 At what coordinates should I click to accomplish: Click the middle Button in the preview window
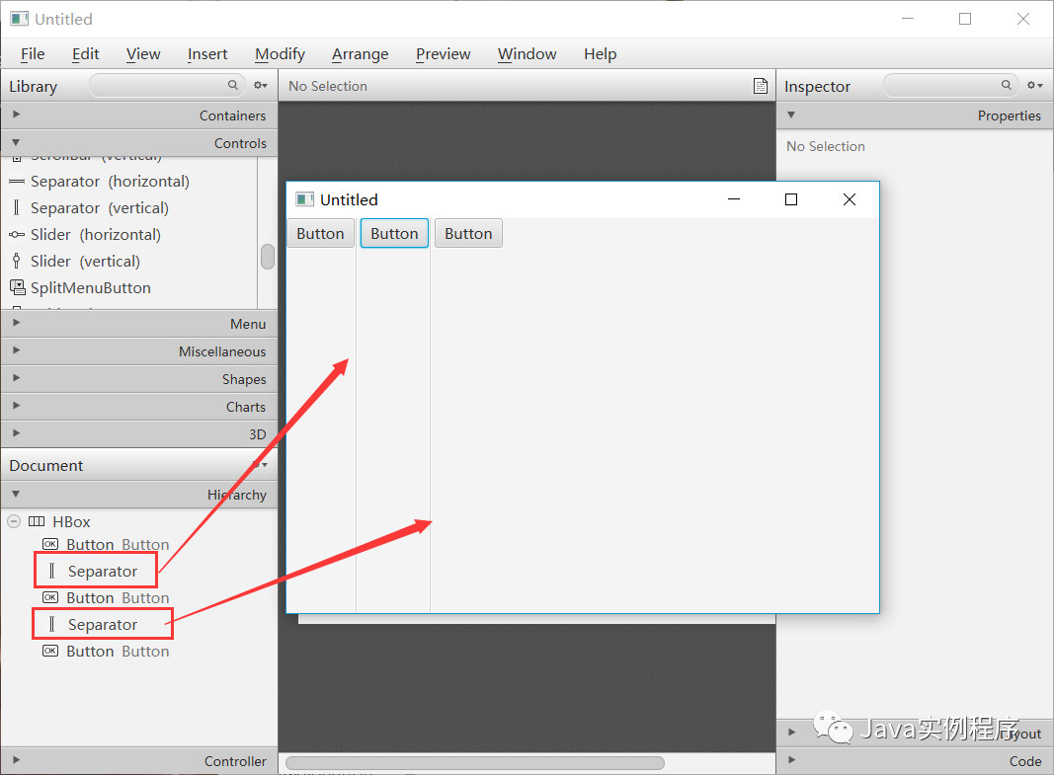393,233
